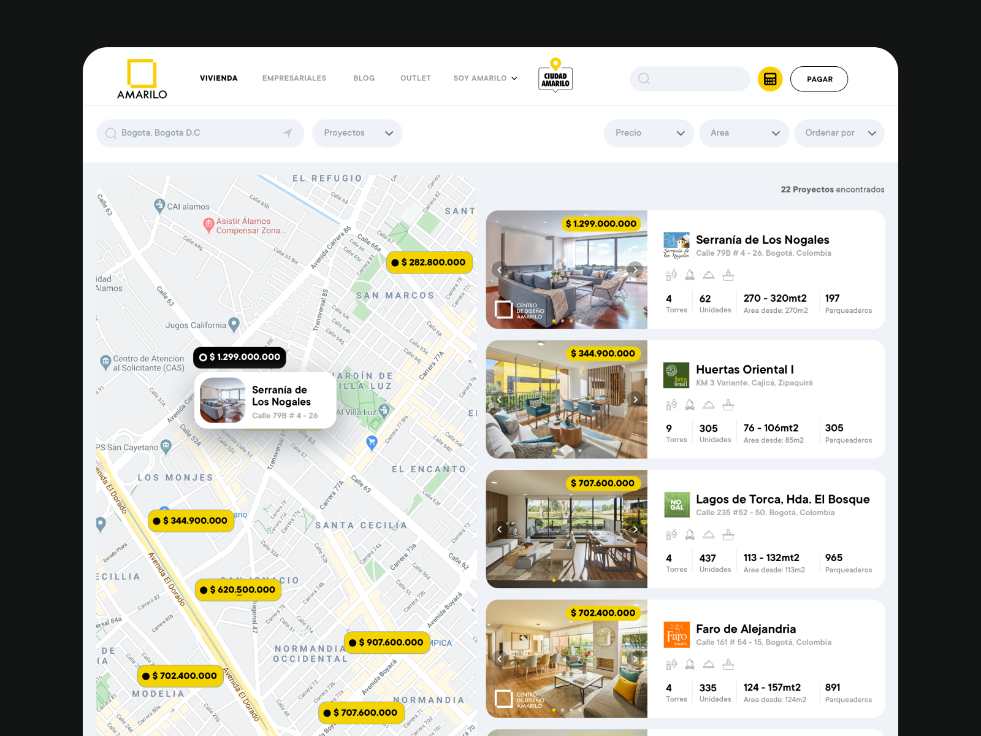981x736 pixels.
Task: Click the reception desk amenity icon on Lagos de Torca
Action: click(728, 535)
